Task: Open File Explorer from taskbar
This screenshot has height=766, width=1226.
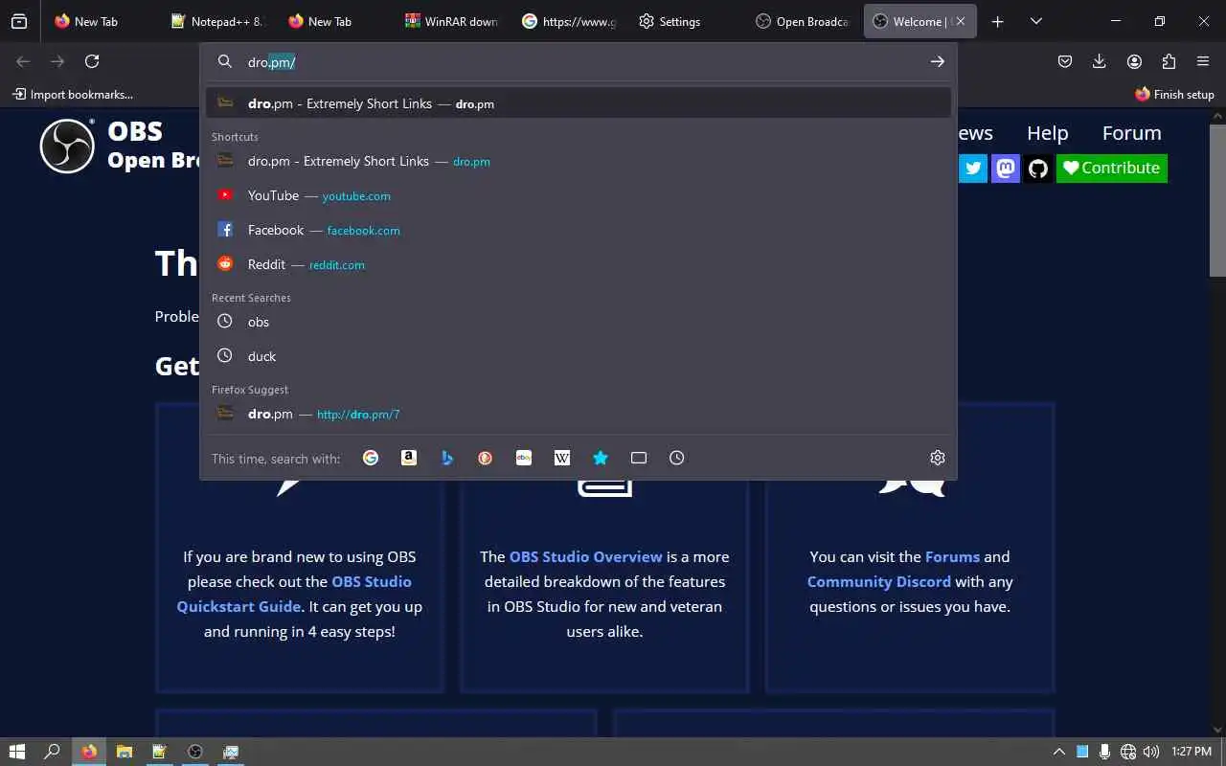Action: click(x=124, y=752)
